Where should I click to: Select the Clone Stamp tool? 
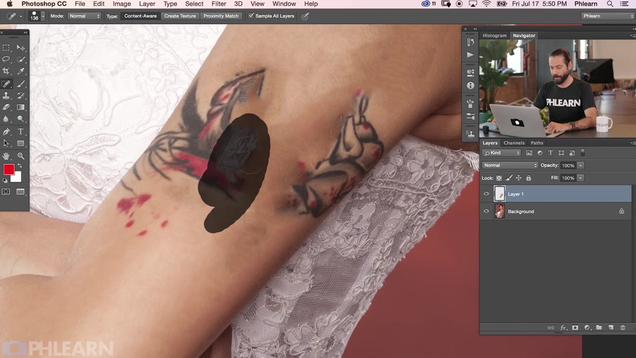point(6,95)
